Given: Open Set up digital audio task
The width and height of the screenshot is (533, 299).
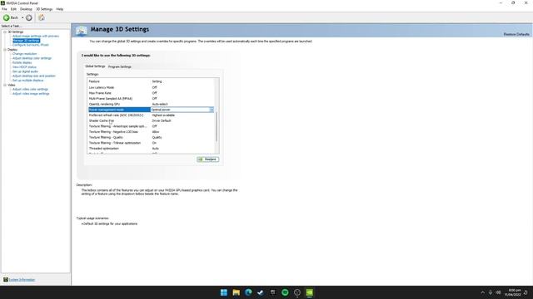Looking at the screenshot, I should point(25,71).
